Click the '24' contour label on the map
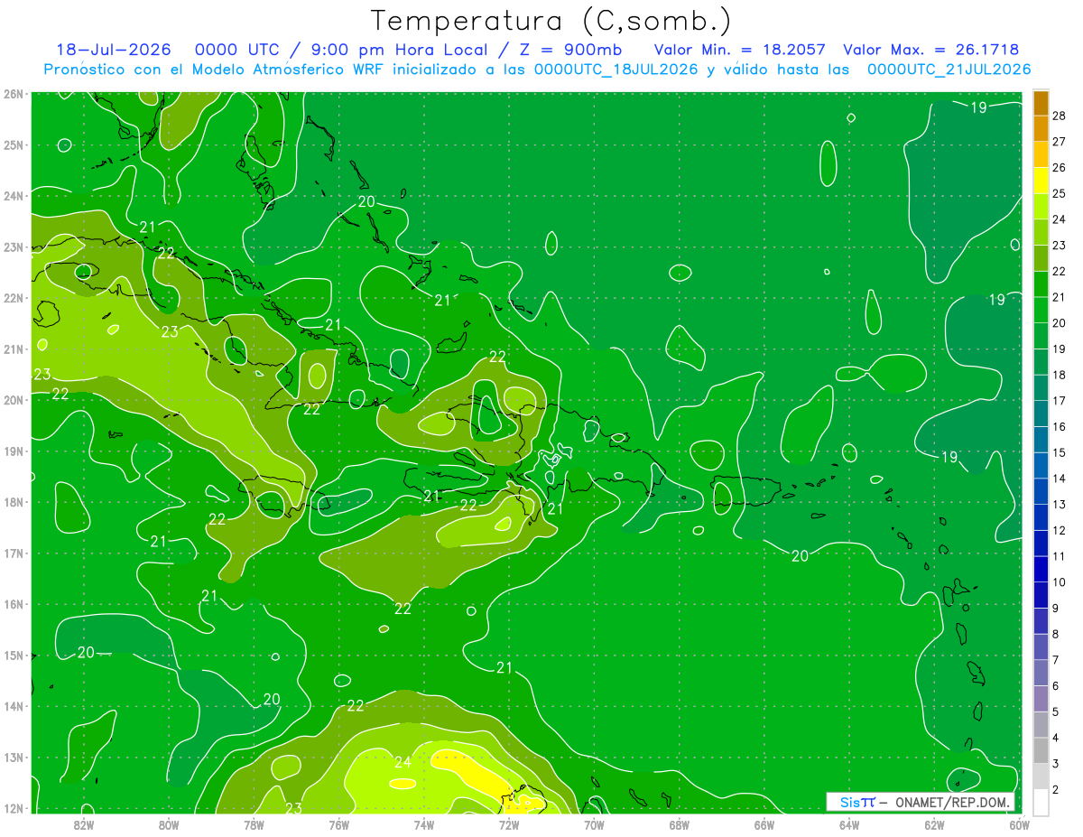 tap(403, 762)
